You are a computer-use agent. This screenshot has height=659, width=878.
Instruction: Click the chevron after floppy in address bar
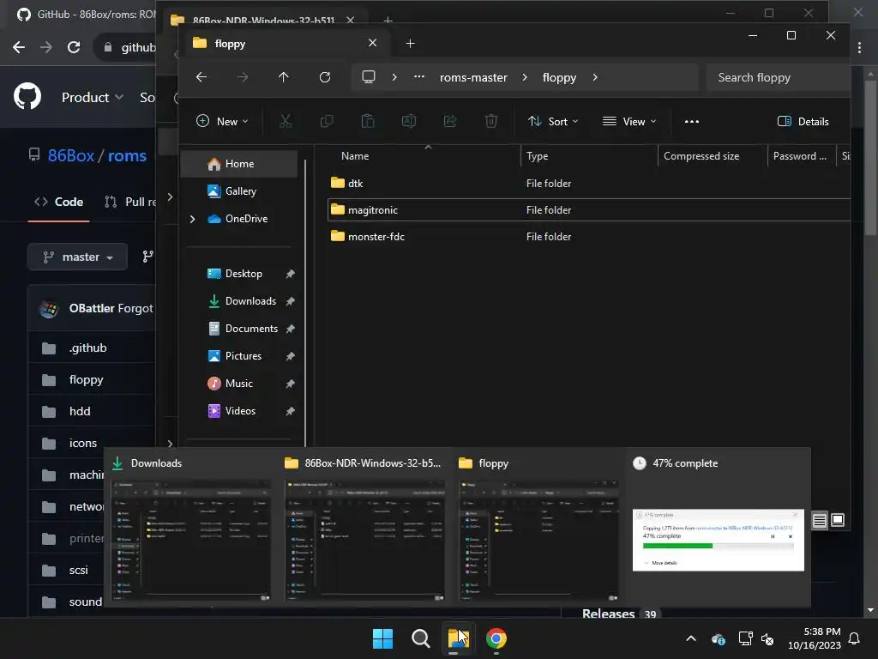pyautogui.click(x=595, y=77)
